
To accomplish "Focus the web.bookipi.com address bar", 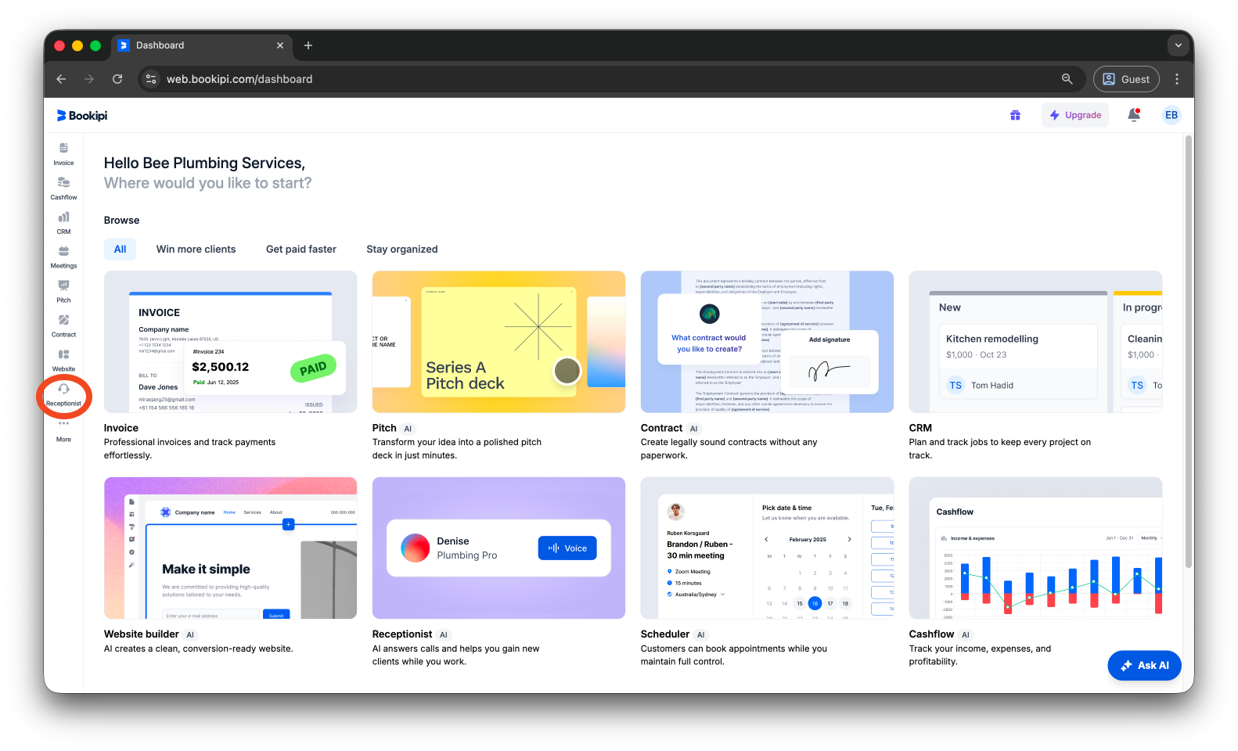I will 610,79.
